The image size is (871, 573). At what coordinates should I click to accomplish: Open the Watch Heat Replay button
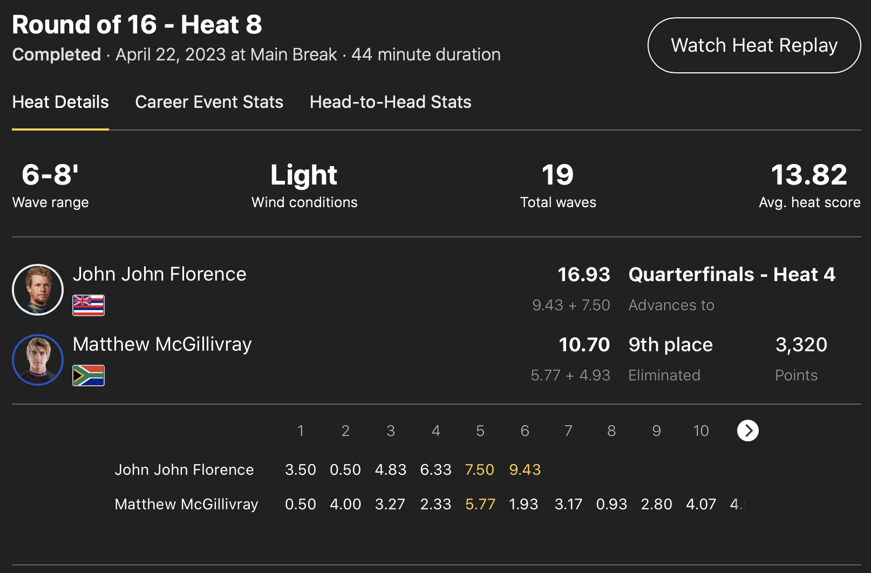point(754,45)
